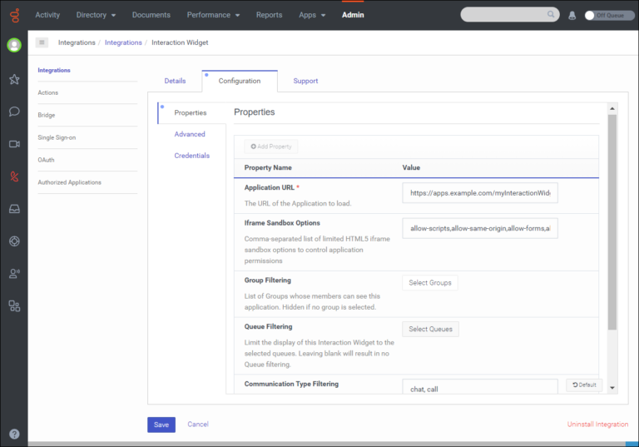Open the lifebuoy support icon in sidebar
639x447 pixels.
click(x=14, y=241)
